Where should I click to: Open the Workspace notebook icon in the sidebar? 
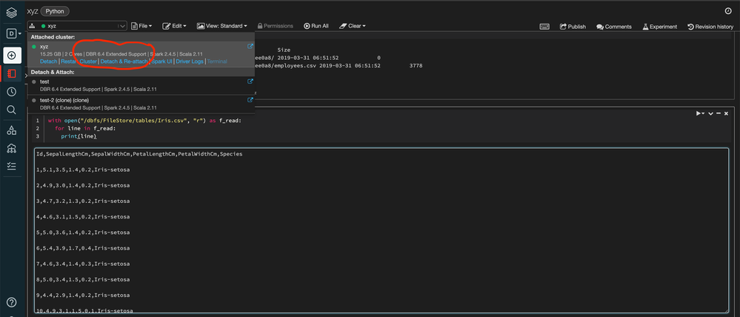(x=12, y=74)
